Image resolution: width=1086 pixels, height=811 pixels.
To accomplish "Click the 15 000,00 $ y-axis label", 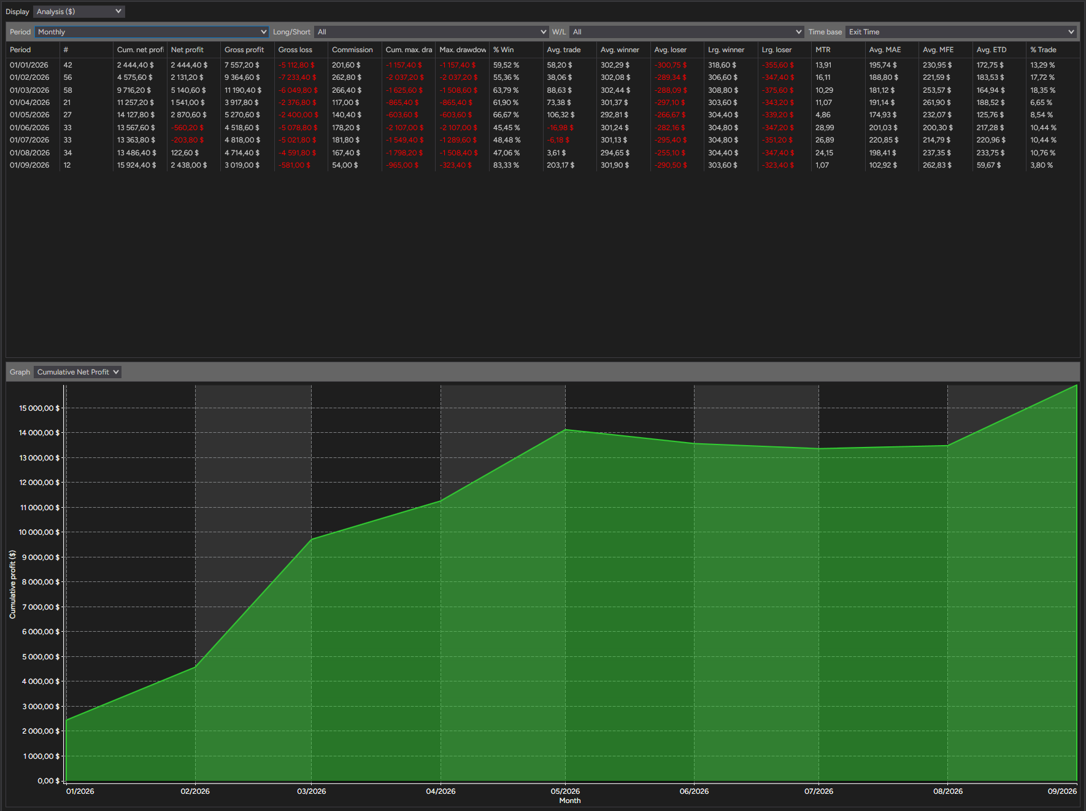I will [x=39, y=408].
